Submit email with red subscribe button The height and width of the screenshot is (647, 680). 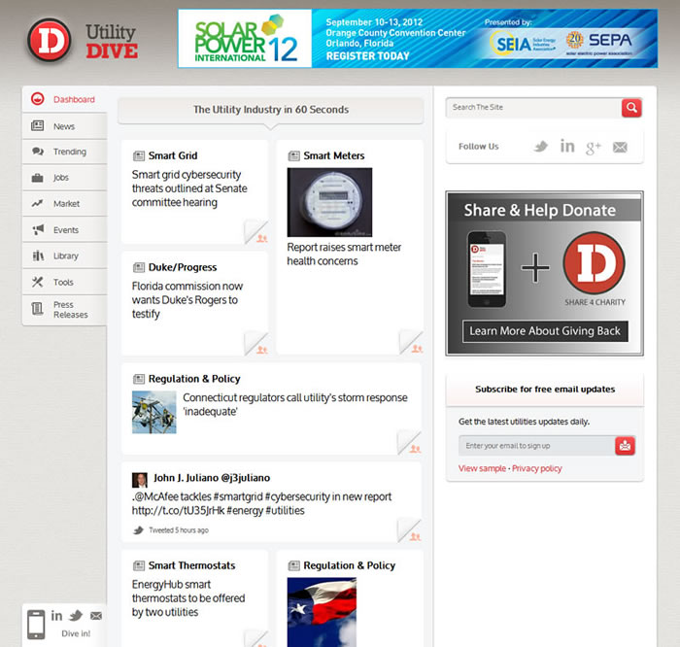[x=625, y=446]
